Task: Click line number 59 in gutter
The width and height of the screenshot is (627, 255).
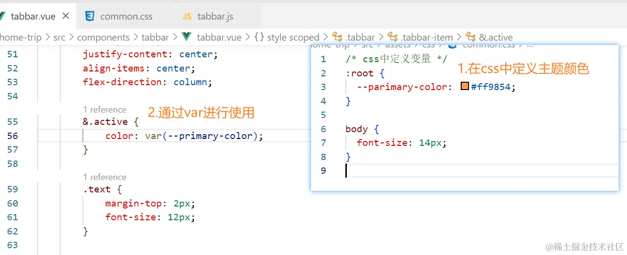Action: click(13, 189)
